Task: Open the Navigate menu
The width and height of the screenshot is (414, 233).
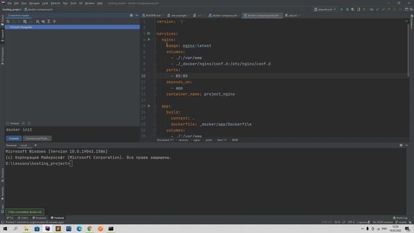Action: [x=34, y=3]
